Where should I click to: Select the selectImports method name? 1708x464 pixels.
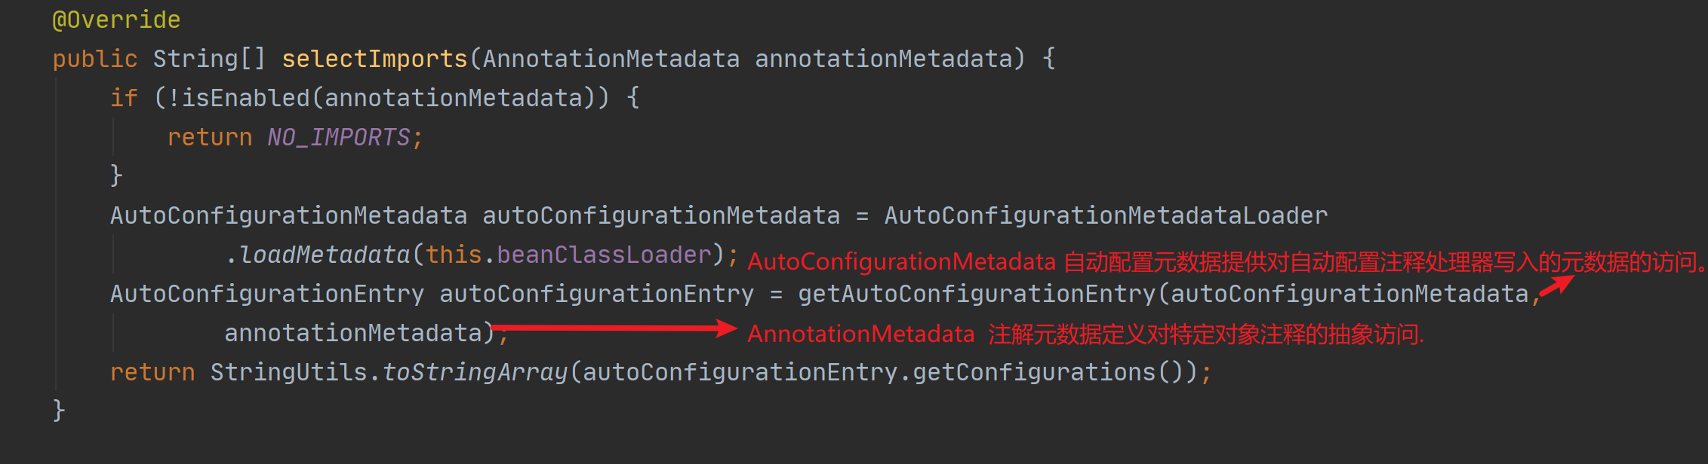374,59
